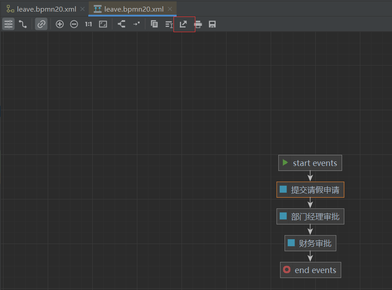Reset zoom to actual size 1:1
Screen dimensions: 392x290
click(88, 24)
